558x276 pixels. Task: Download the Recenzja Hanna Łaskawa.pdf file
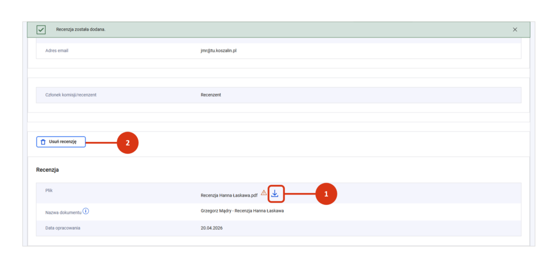pos(275,193)
